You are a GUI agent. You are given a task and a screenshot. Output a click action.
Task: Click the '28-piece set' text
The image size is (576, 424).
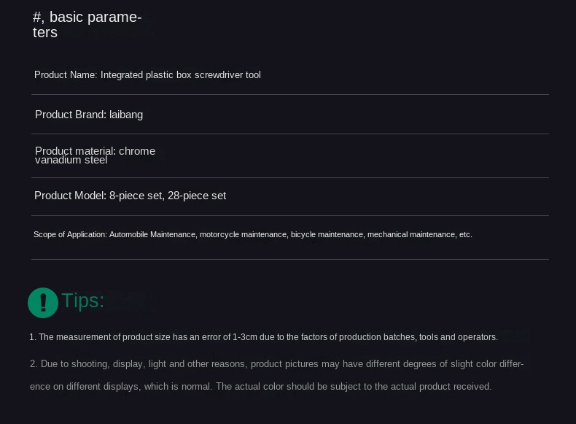tap(197, 196)
